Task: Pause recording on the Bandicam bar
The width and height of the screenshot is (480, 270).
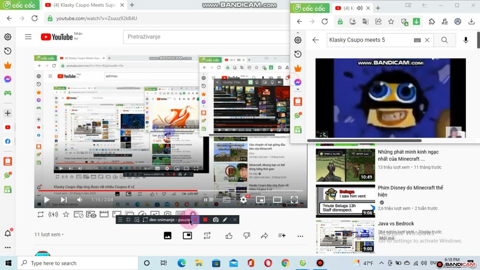Action: [195, 220]
